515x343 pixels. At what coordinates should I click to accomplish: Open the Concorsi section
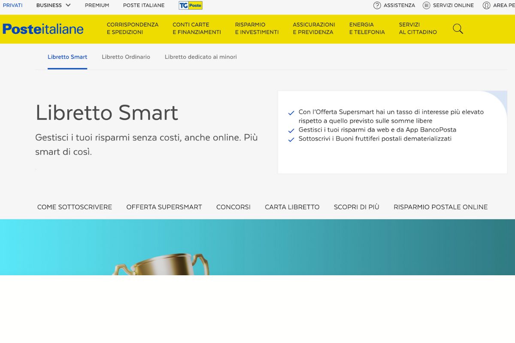(233, 207)
